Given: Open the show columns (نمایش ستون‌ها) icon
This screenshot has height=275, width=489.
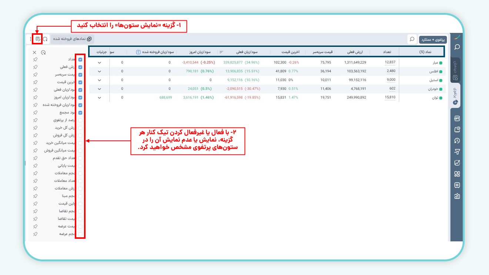Looking at the screenshot, I should click(37, 39).
